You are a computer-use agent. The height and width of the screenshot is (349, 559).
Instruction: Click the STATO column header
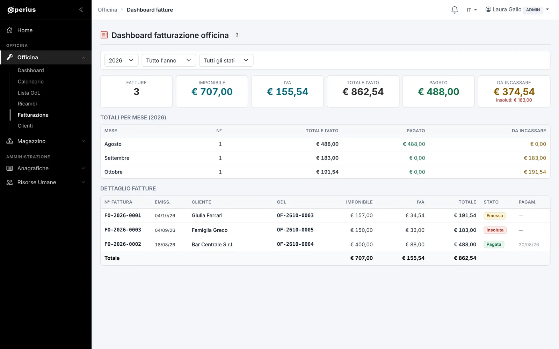[491, 202]
